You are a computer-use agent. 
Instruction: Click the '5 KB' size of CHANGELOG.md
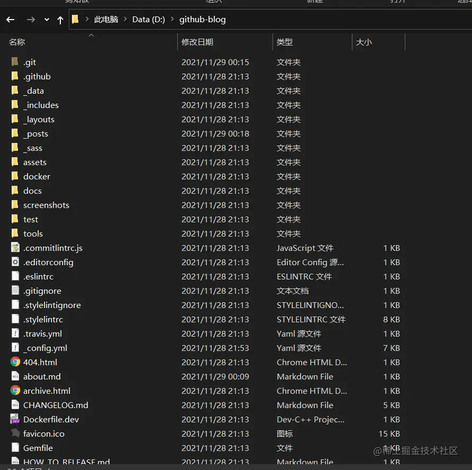[x=392, y=405]
